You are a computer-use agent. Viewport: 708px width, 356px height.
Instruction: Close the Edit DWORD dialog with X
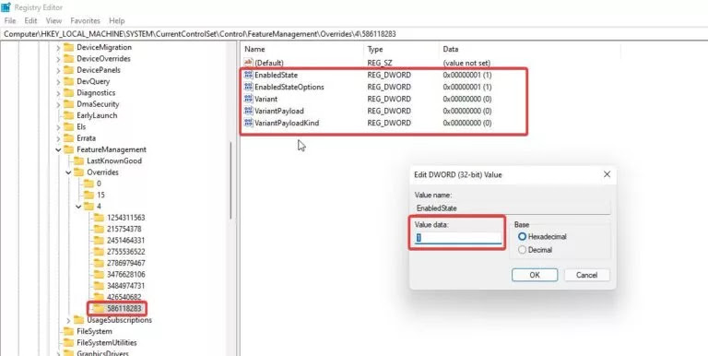pyautogui.click(x=607, y=174)
